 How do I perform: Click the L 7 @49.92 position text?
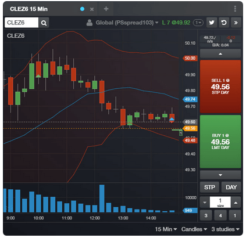pyautogui.click(x=176, y=23)
